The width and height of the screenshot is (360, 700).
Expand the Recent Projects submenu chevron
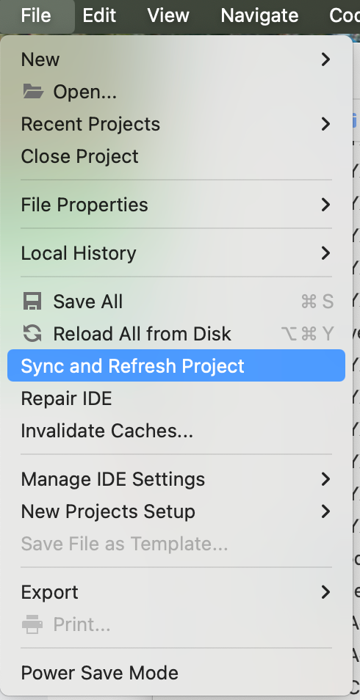tap(325, 124)
